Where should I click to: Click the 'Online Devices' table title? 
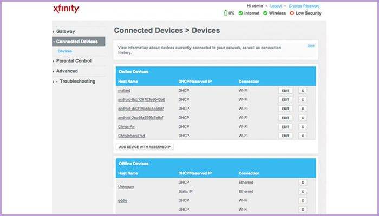tap(133, 72)
